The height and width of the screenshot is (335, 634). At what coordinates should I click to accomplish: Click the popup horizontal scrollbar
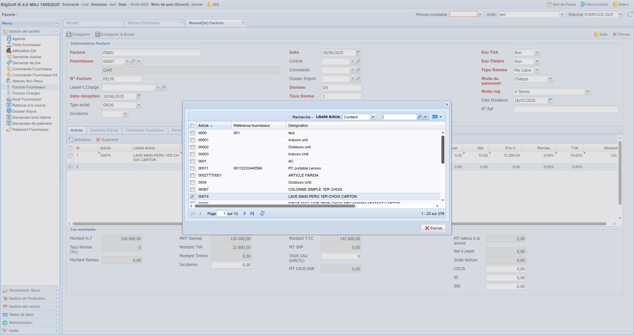point(275,206)
